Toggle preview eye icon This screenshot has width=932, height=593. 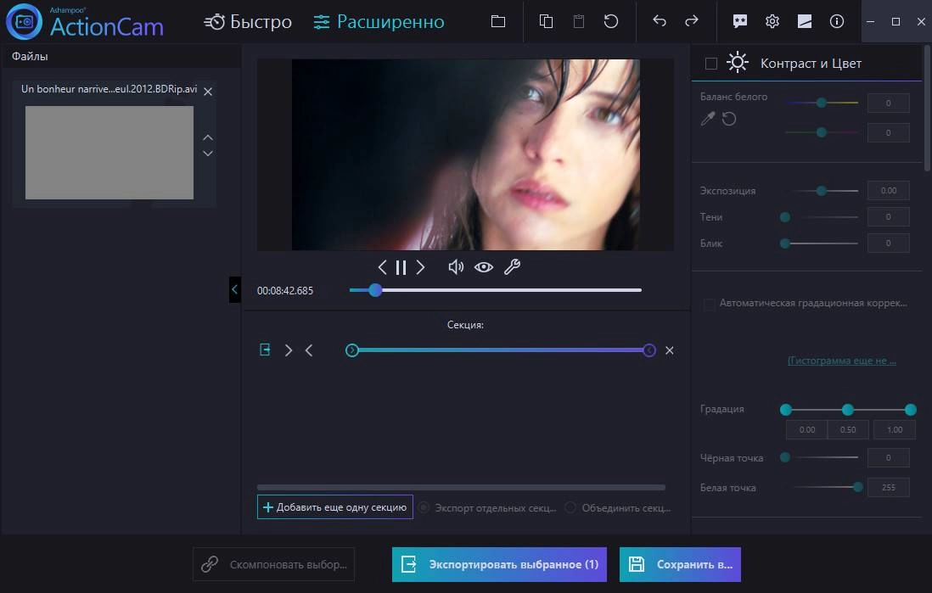484,267
